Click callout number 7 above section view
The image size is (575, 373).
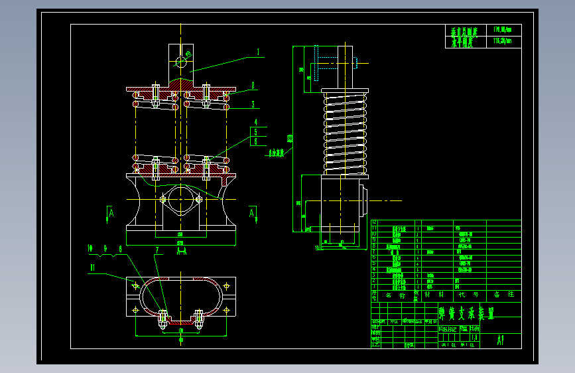(157, 250)
